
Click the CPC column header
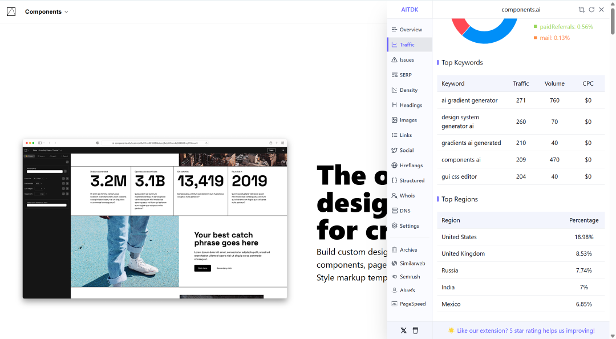pos(587,83)
